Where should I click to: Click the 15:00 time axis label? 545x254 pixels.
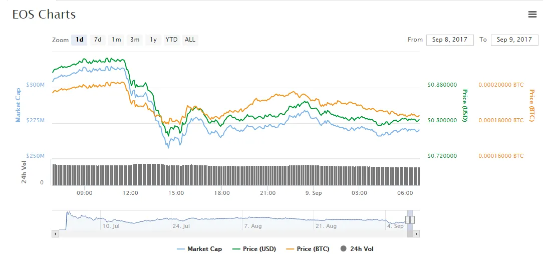pos(176,192)
